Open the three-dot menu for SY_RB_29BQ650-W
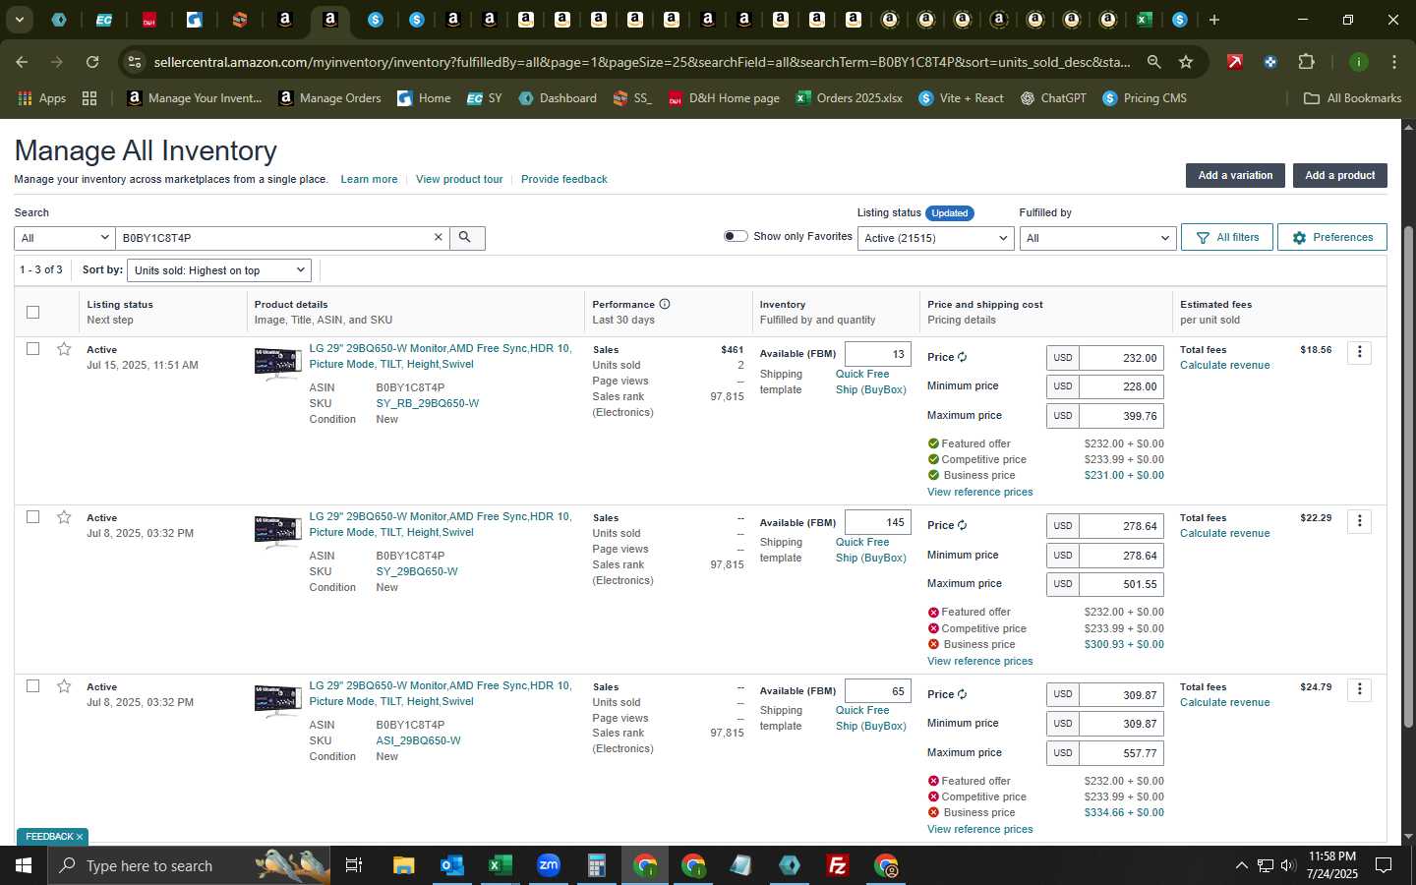This screenshot has height=885, width=1416. tap(1359, 352)
